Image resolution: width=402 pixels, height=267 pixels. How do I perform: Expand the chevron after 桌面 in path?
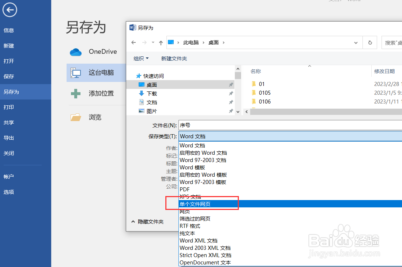pos(223,42)
